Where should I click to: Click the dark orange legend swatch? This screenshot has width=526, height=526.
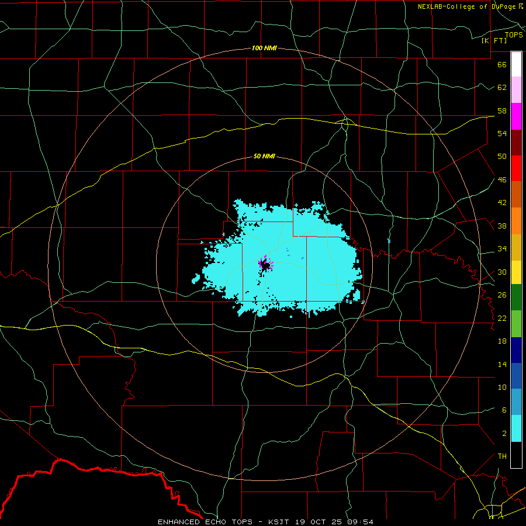(516, 194)
